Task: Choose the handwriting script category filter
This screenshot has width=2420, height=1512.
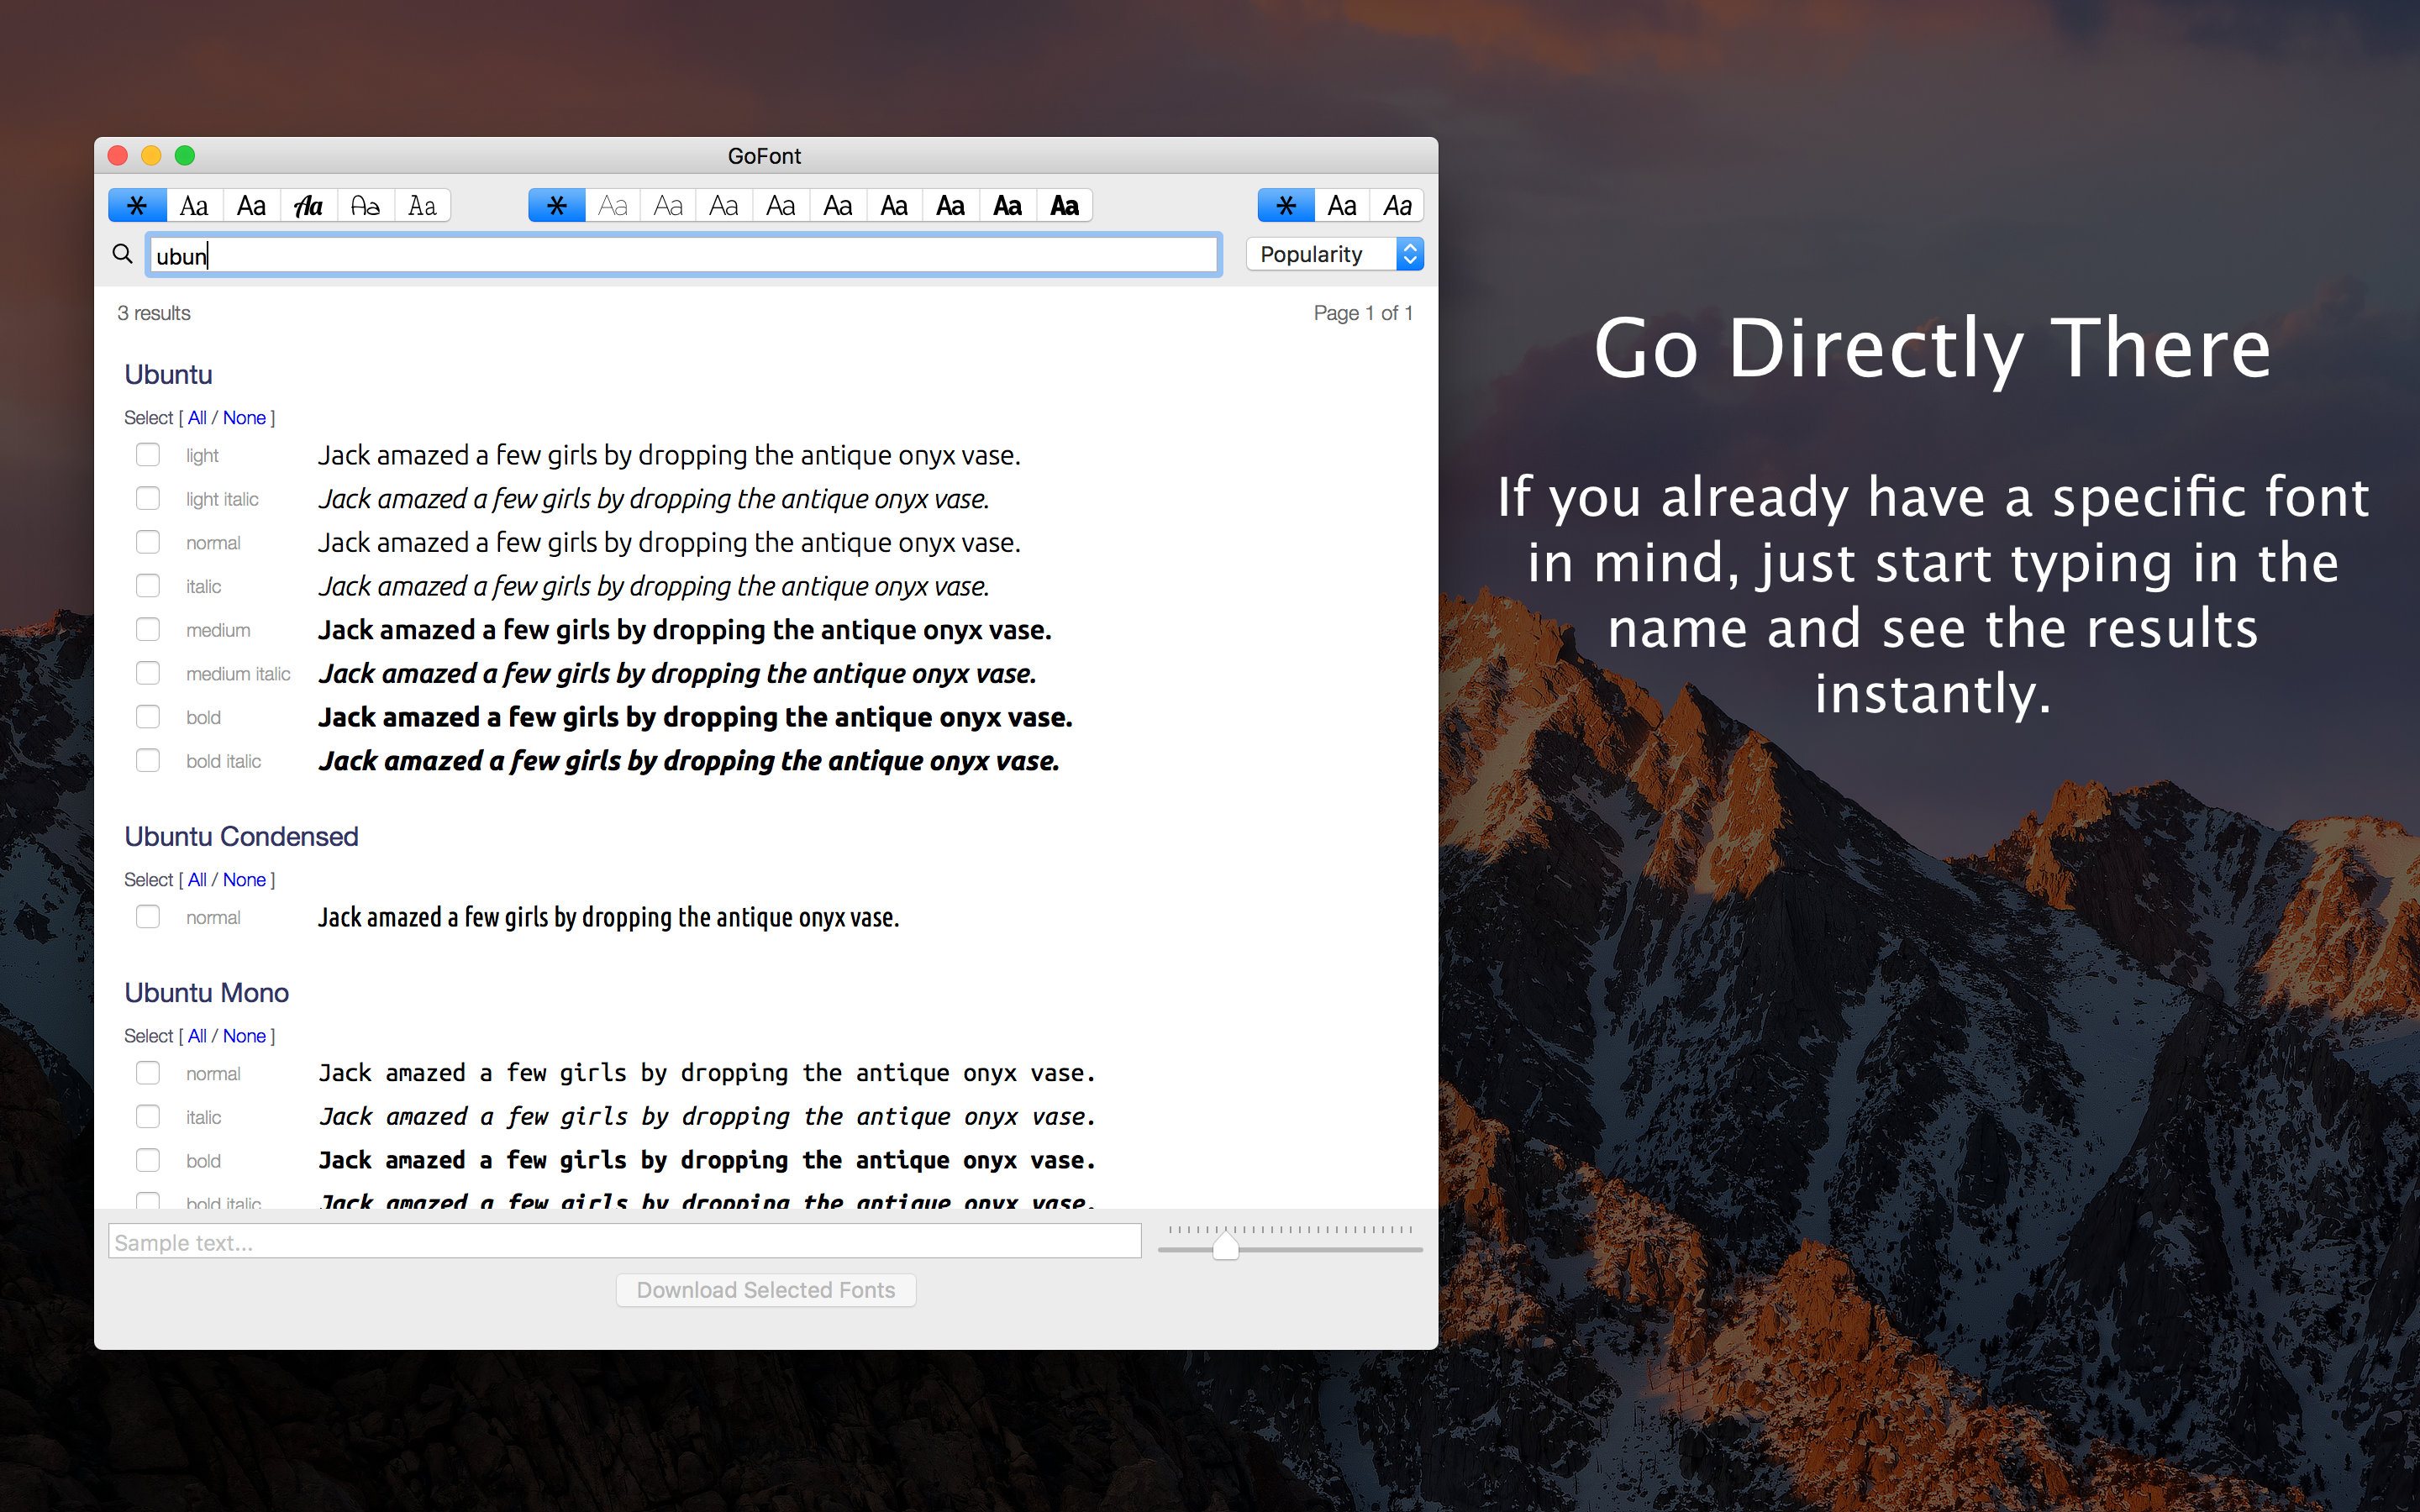Action: pos(309,206)
